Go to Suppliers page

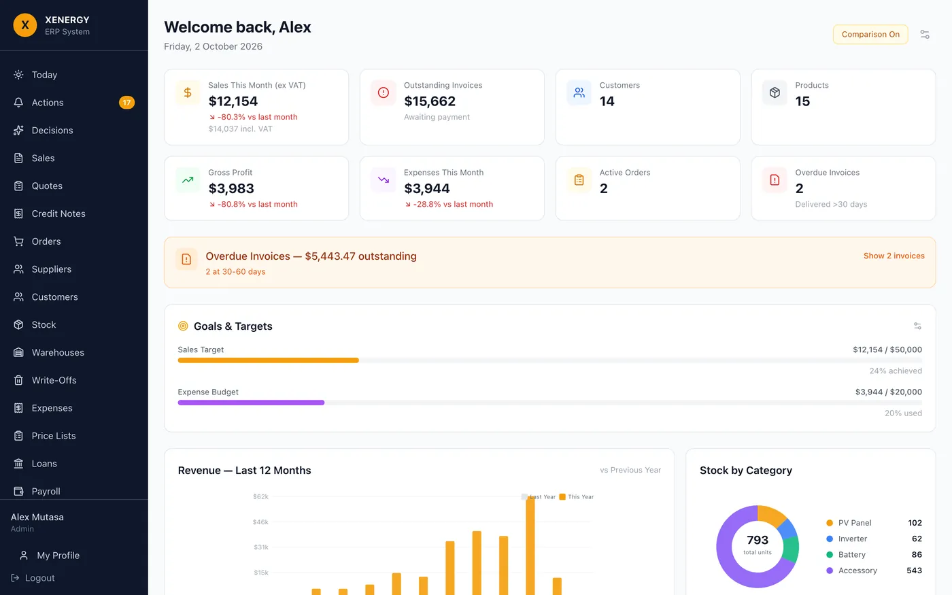coord(74,269)
